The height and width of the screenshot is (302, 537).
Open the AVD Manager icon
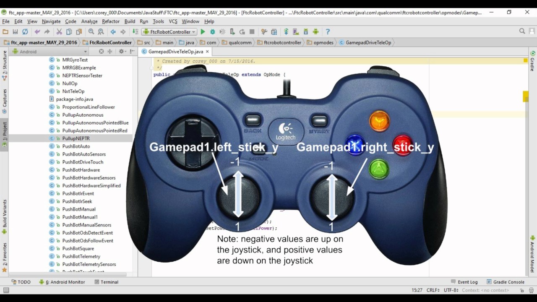296,32
